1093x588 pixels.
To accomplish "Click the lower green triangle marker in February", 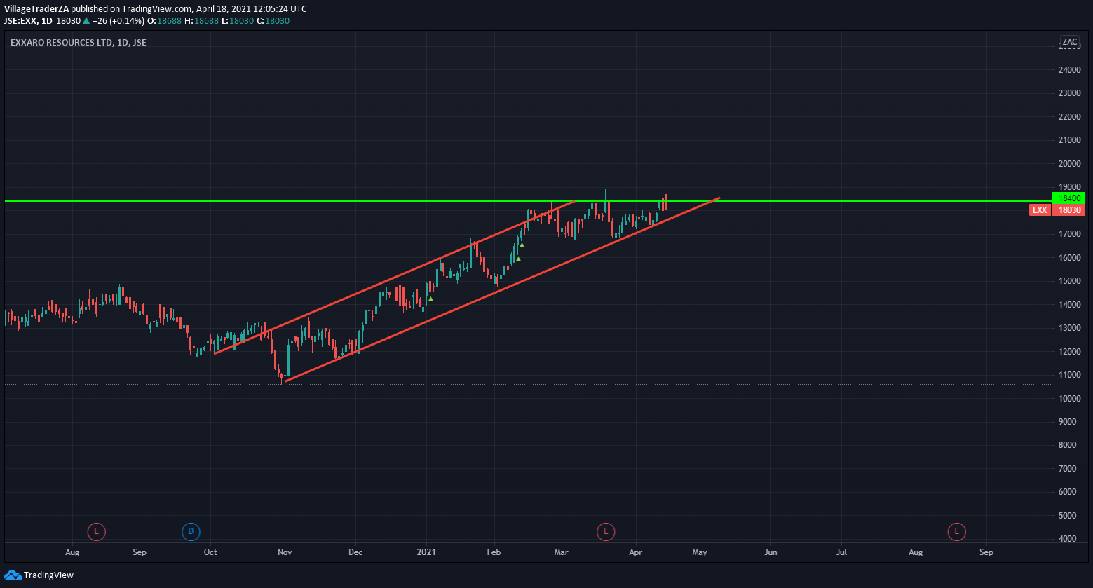I will (518, 259).
